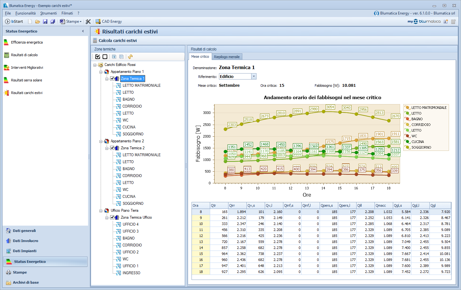Launch CAD Energy from the toolbar
461x290 pixels.
[109, 21]
